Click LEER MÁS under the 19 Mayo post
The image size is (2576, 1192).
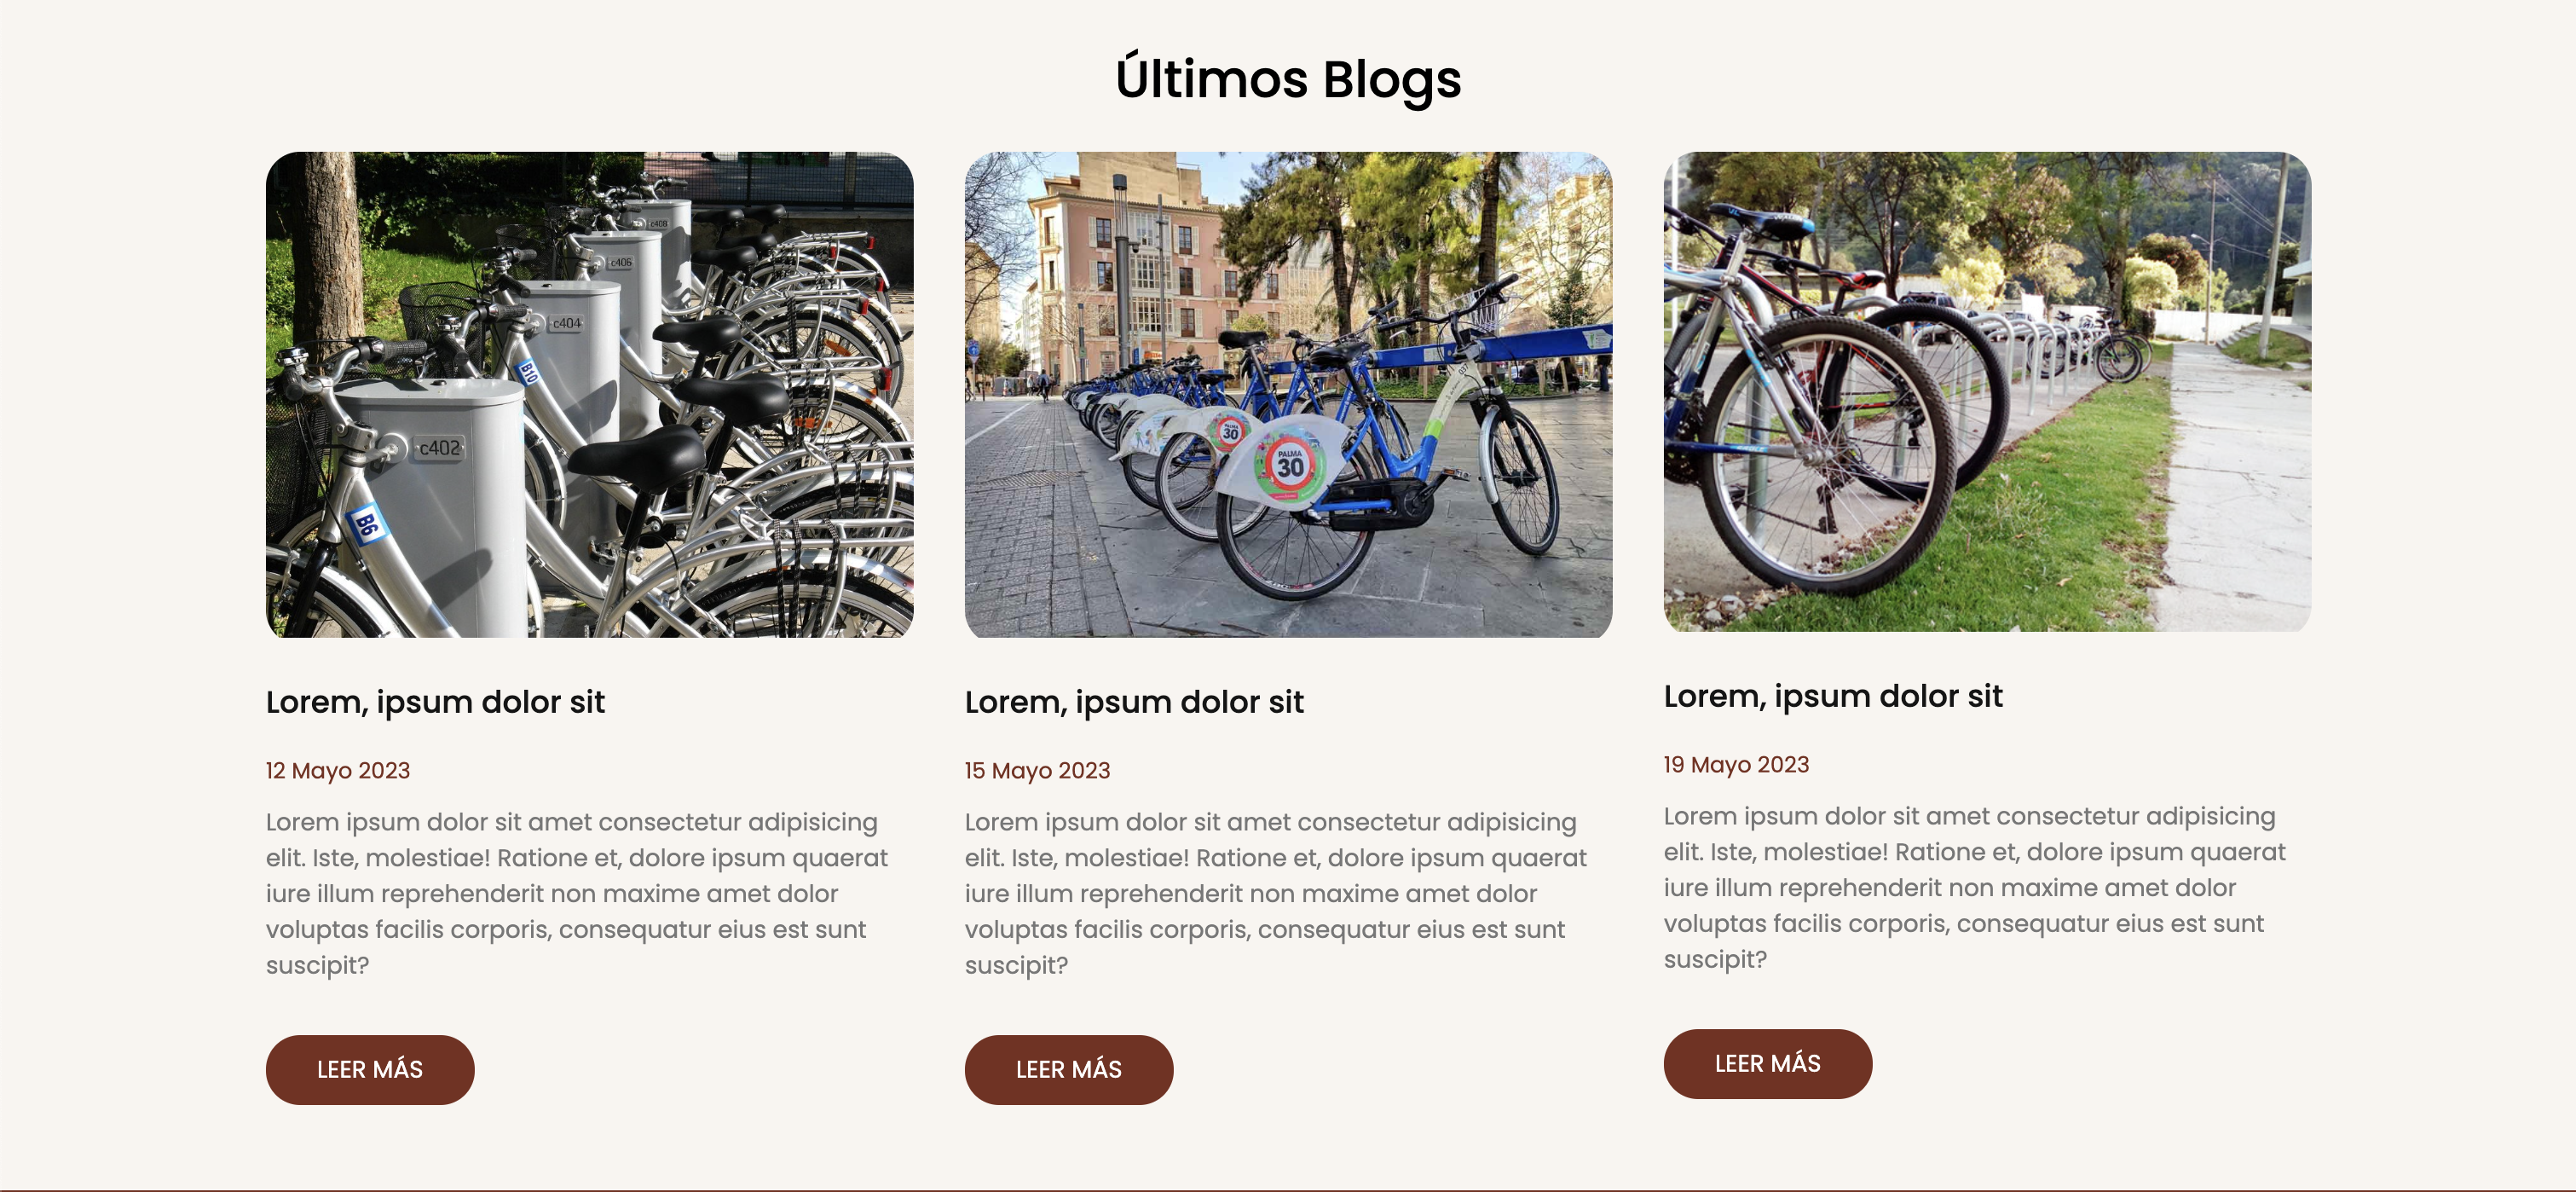click(x=1768, y=1063)
